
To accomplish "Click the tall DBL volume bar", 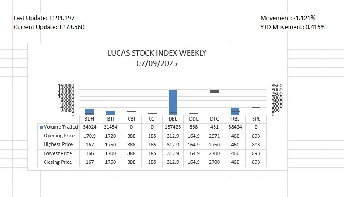I will pos(173,102).
